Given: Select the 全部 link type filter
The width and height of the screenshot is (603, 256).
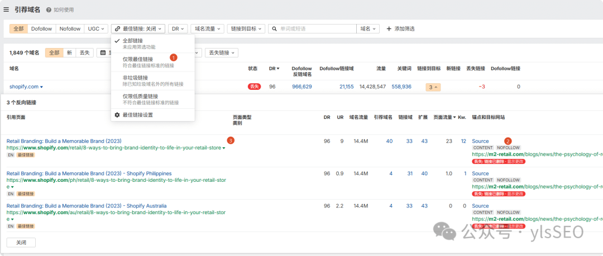Looking at the screenshot, I should coord(18,29).
